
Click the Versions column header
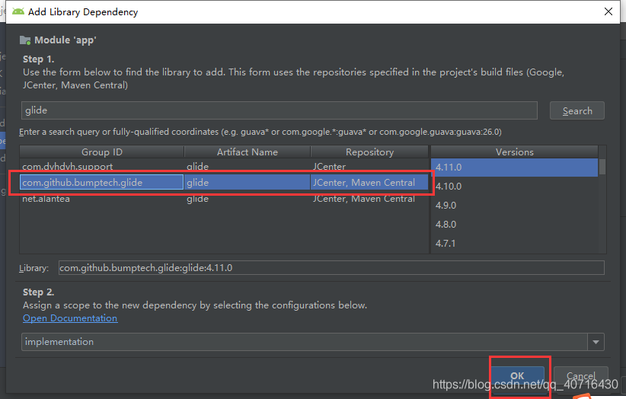coord(514,152)
